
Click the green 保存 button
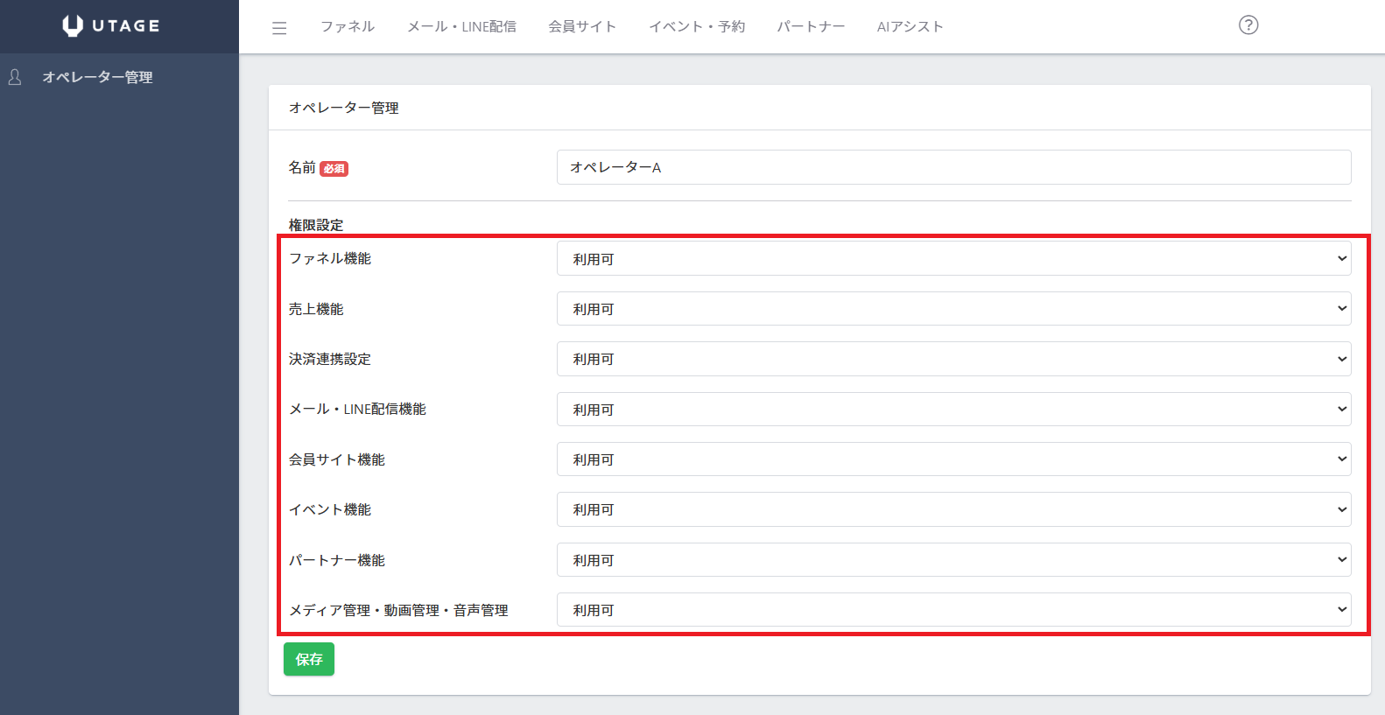(309, 659)
